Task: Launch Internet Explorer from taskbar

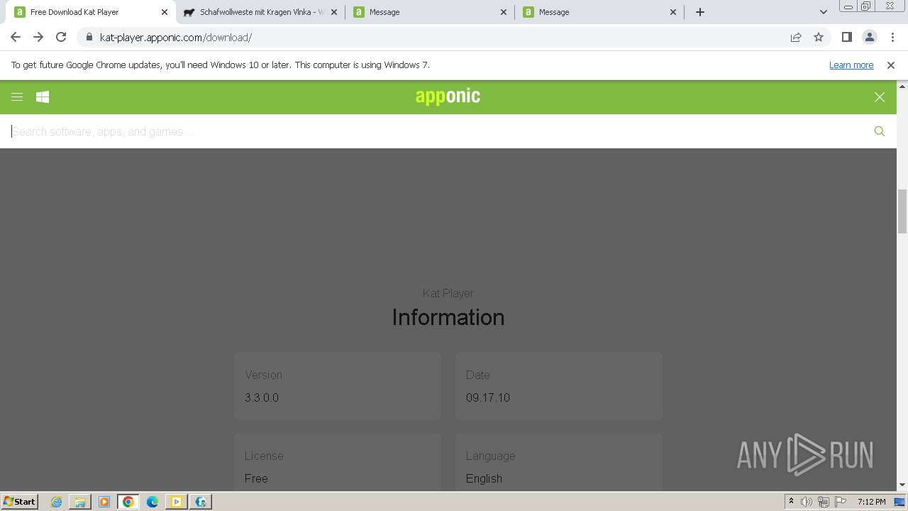Action: (x=57, y=502)
